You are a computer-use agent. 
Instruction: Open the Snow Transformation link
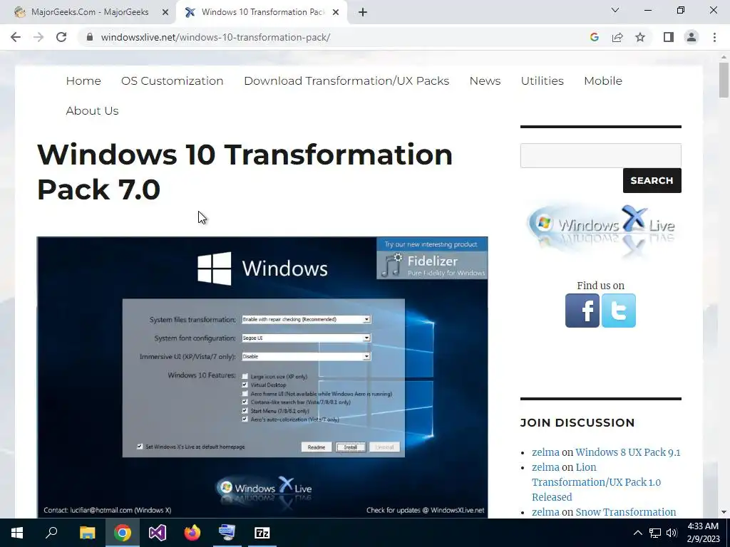(x=626, y=511)
